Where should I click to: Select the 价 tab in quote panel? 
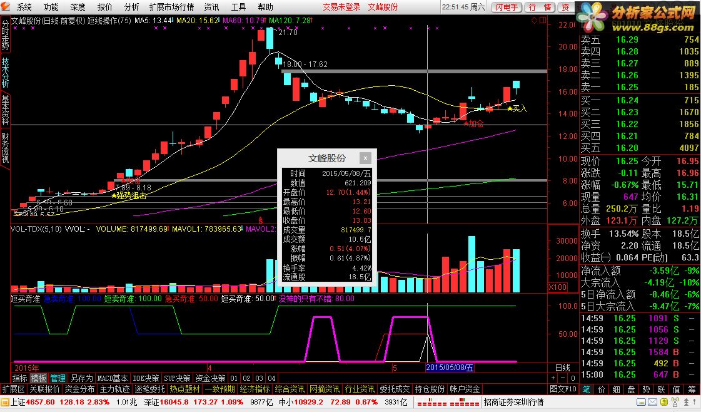click(x=602, y=389)
